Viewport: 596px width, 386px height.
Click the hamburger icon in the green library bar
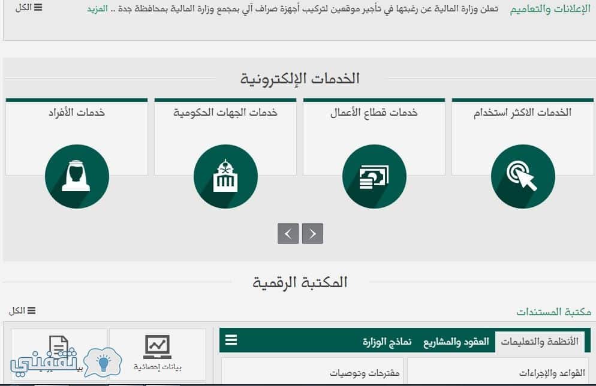[x=231, y=340]
